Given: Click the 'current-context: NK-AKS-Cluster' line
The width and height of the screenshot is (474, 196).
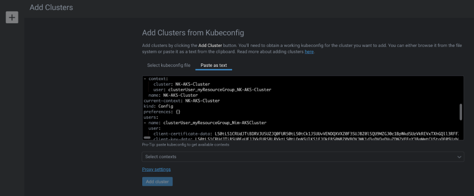Looking at the screenshot, I should tap(182, 100).
